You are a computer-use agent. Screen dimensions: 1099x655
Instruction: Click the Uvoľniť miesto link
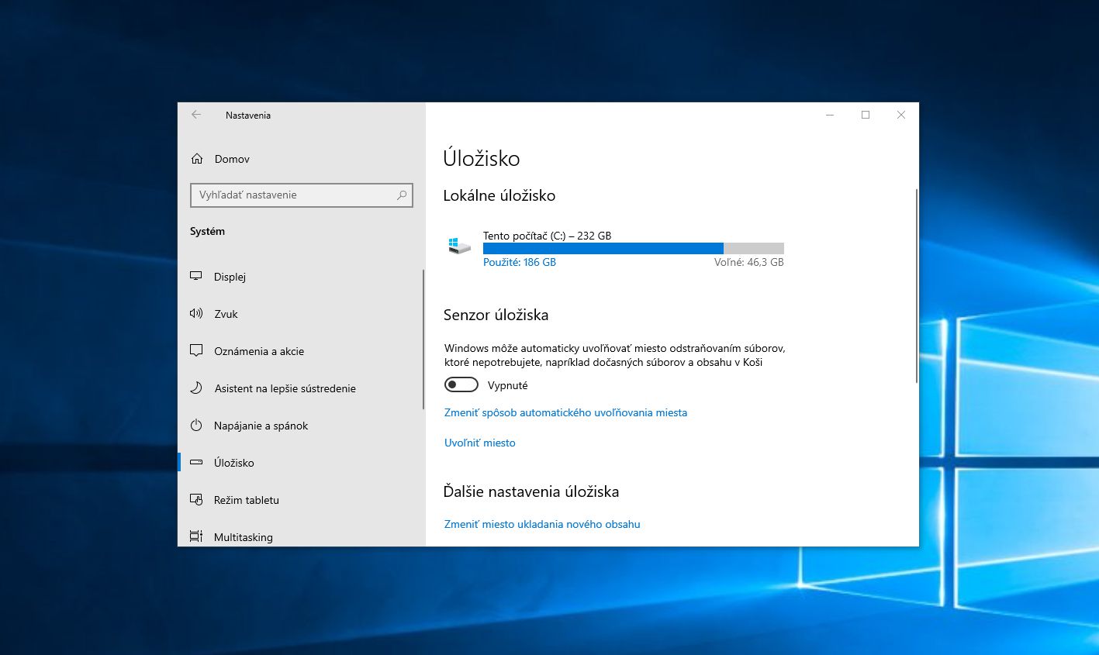coord(479,443)
